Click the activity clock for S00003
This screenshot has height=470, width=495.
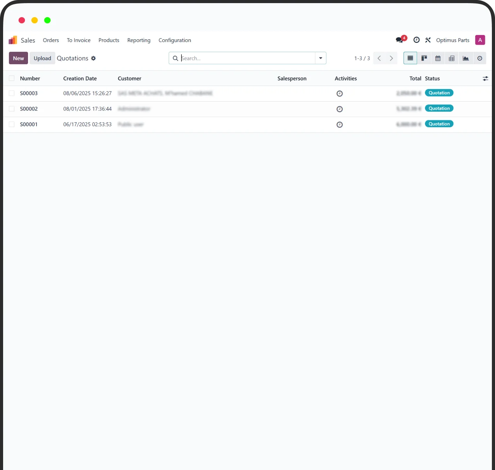click(339, 93)
